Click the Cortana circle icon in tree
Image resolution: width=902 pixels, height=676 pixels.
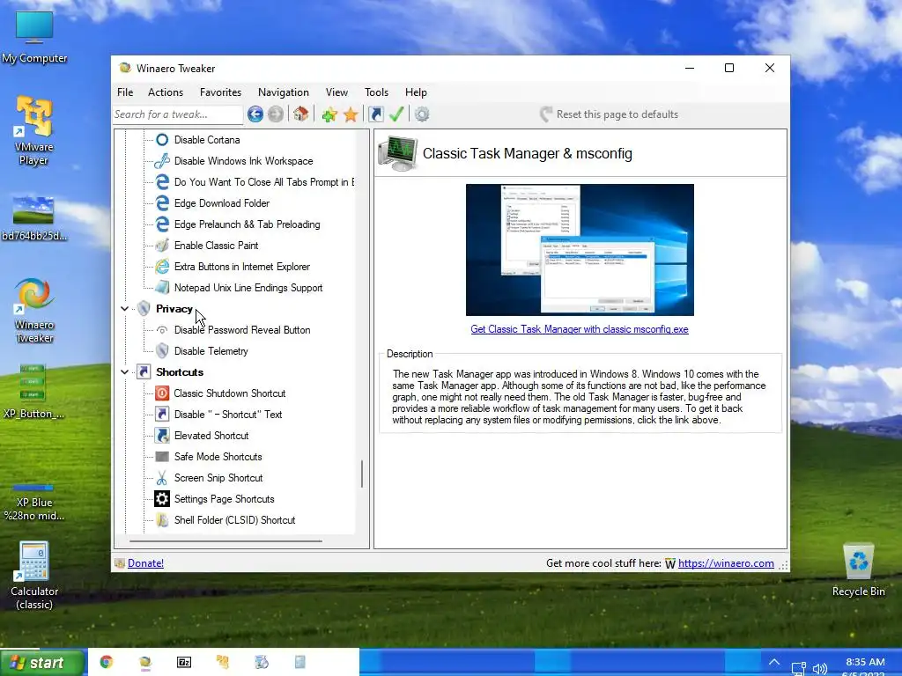pos(162,140)
